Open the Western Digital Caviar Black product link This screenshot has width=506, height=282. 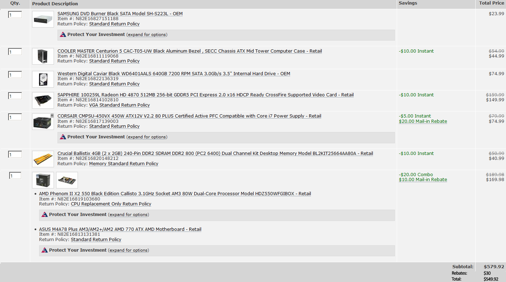pyautogui.click(x=174, y=74)
